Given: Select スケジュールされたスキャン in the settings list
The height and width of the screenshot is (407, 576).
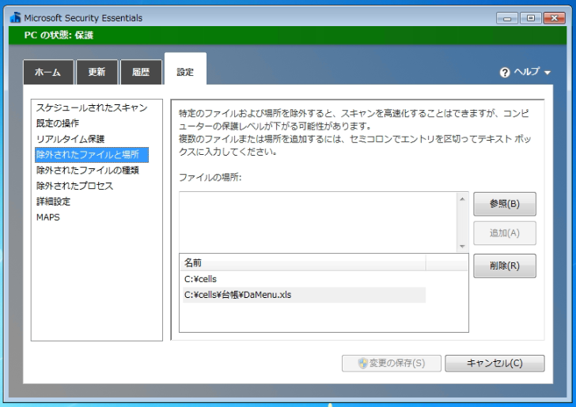Looking at the screenshot, I should pos(92,107).
